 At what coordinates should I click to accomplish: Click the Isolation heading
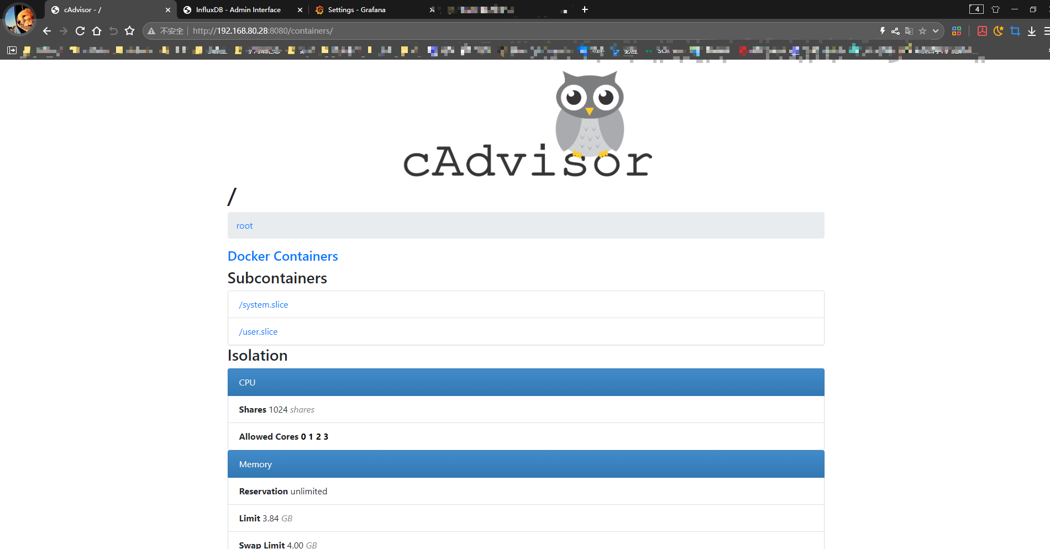[x=258, y=355]
